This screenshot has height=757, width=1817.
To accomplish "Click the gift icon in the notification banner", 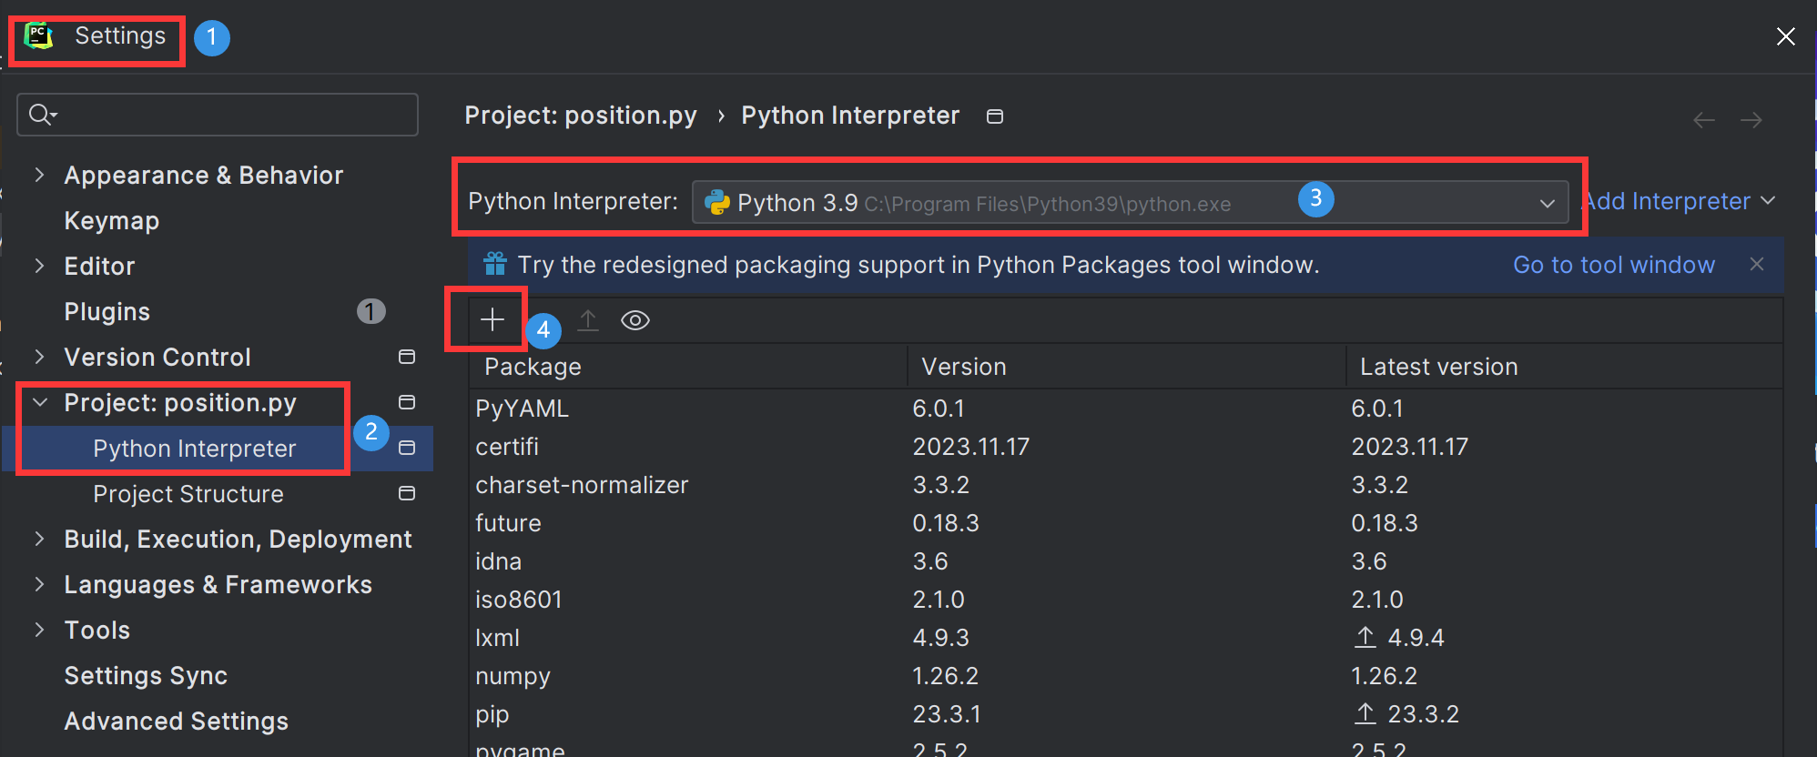I will pyautogui.click(x=495, y=264).
